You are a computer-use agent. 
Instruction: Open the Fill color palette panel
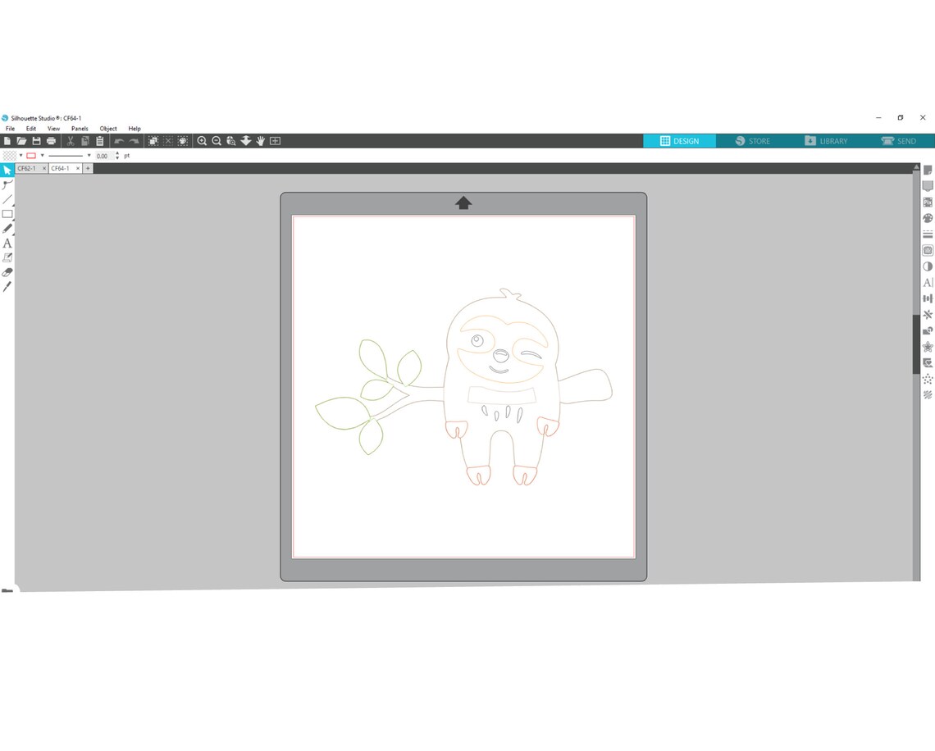point(928,218)
